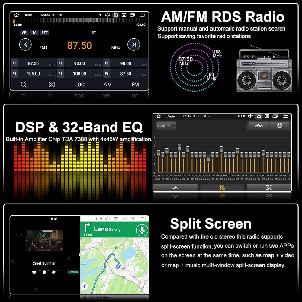Click the EQ reset icon in the Audio screen
The width and height of the screenshot is (302, 302).
tap(279, 125)
